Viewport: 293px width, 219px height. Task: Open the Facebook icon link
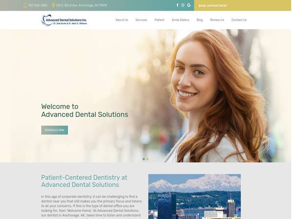coord(177,5)
